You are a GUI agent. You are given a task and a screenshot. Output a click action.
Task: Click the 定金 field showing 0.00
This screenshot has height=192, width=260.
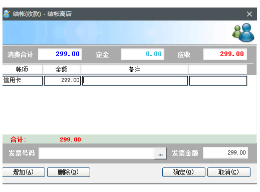pos(142,54)
